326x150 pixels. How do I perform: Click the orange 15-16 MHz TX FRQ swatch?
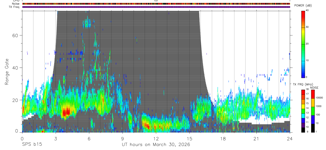(303, 101)
